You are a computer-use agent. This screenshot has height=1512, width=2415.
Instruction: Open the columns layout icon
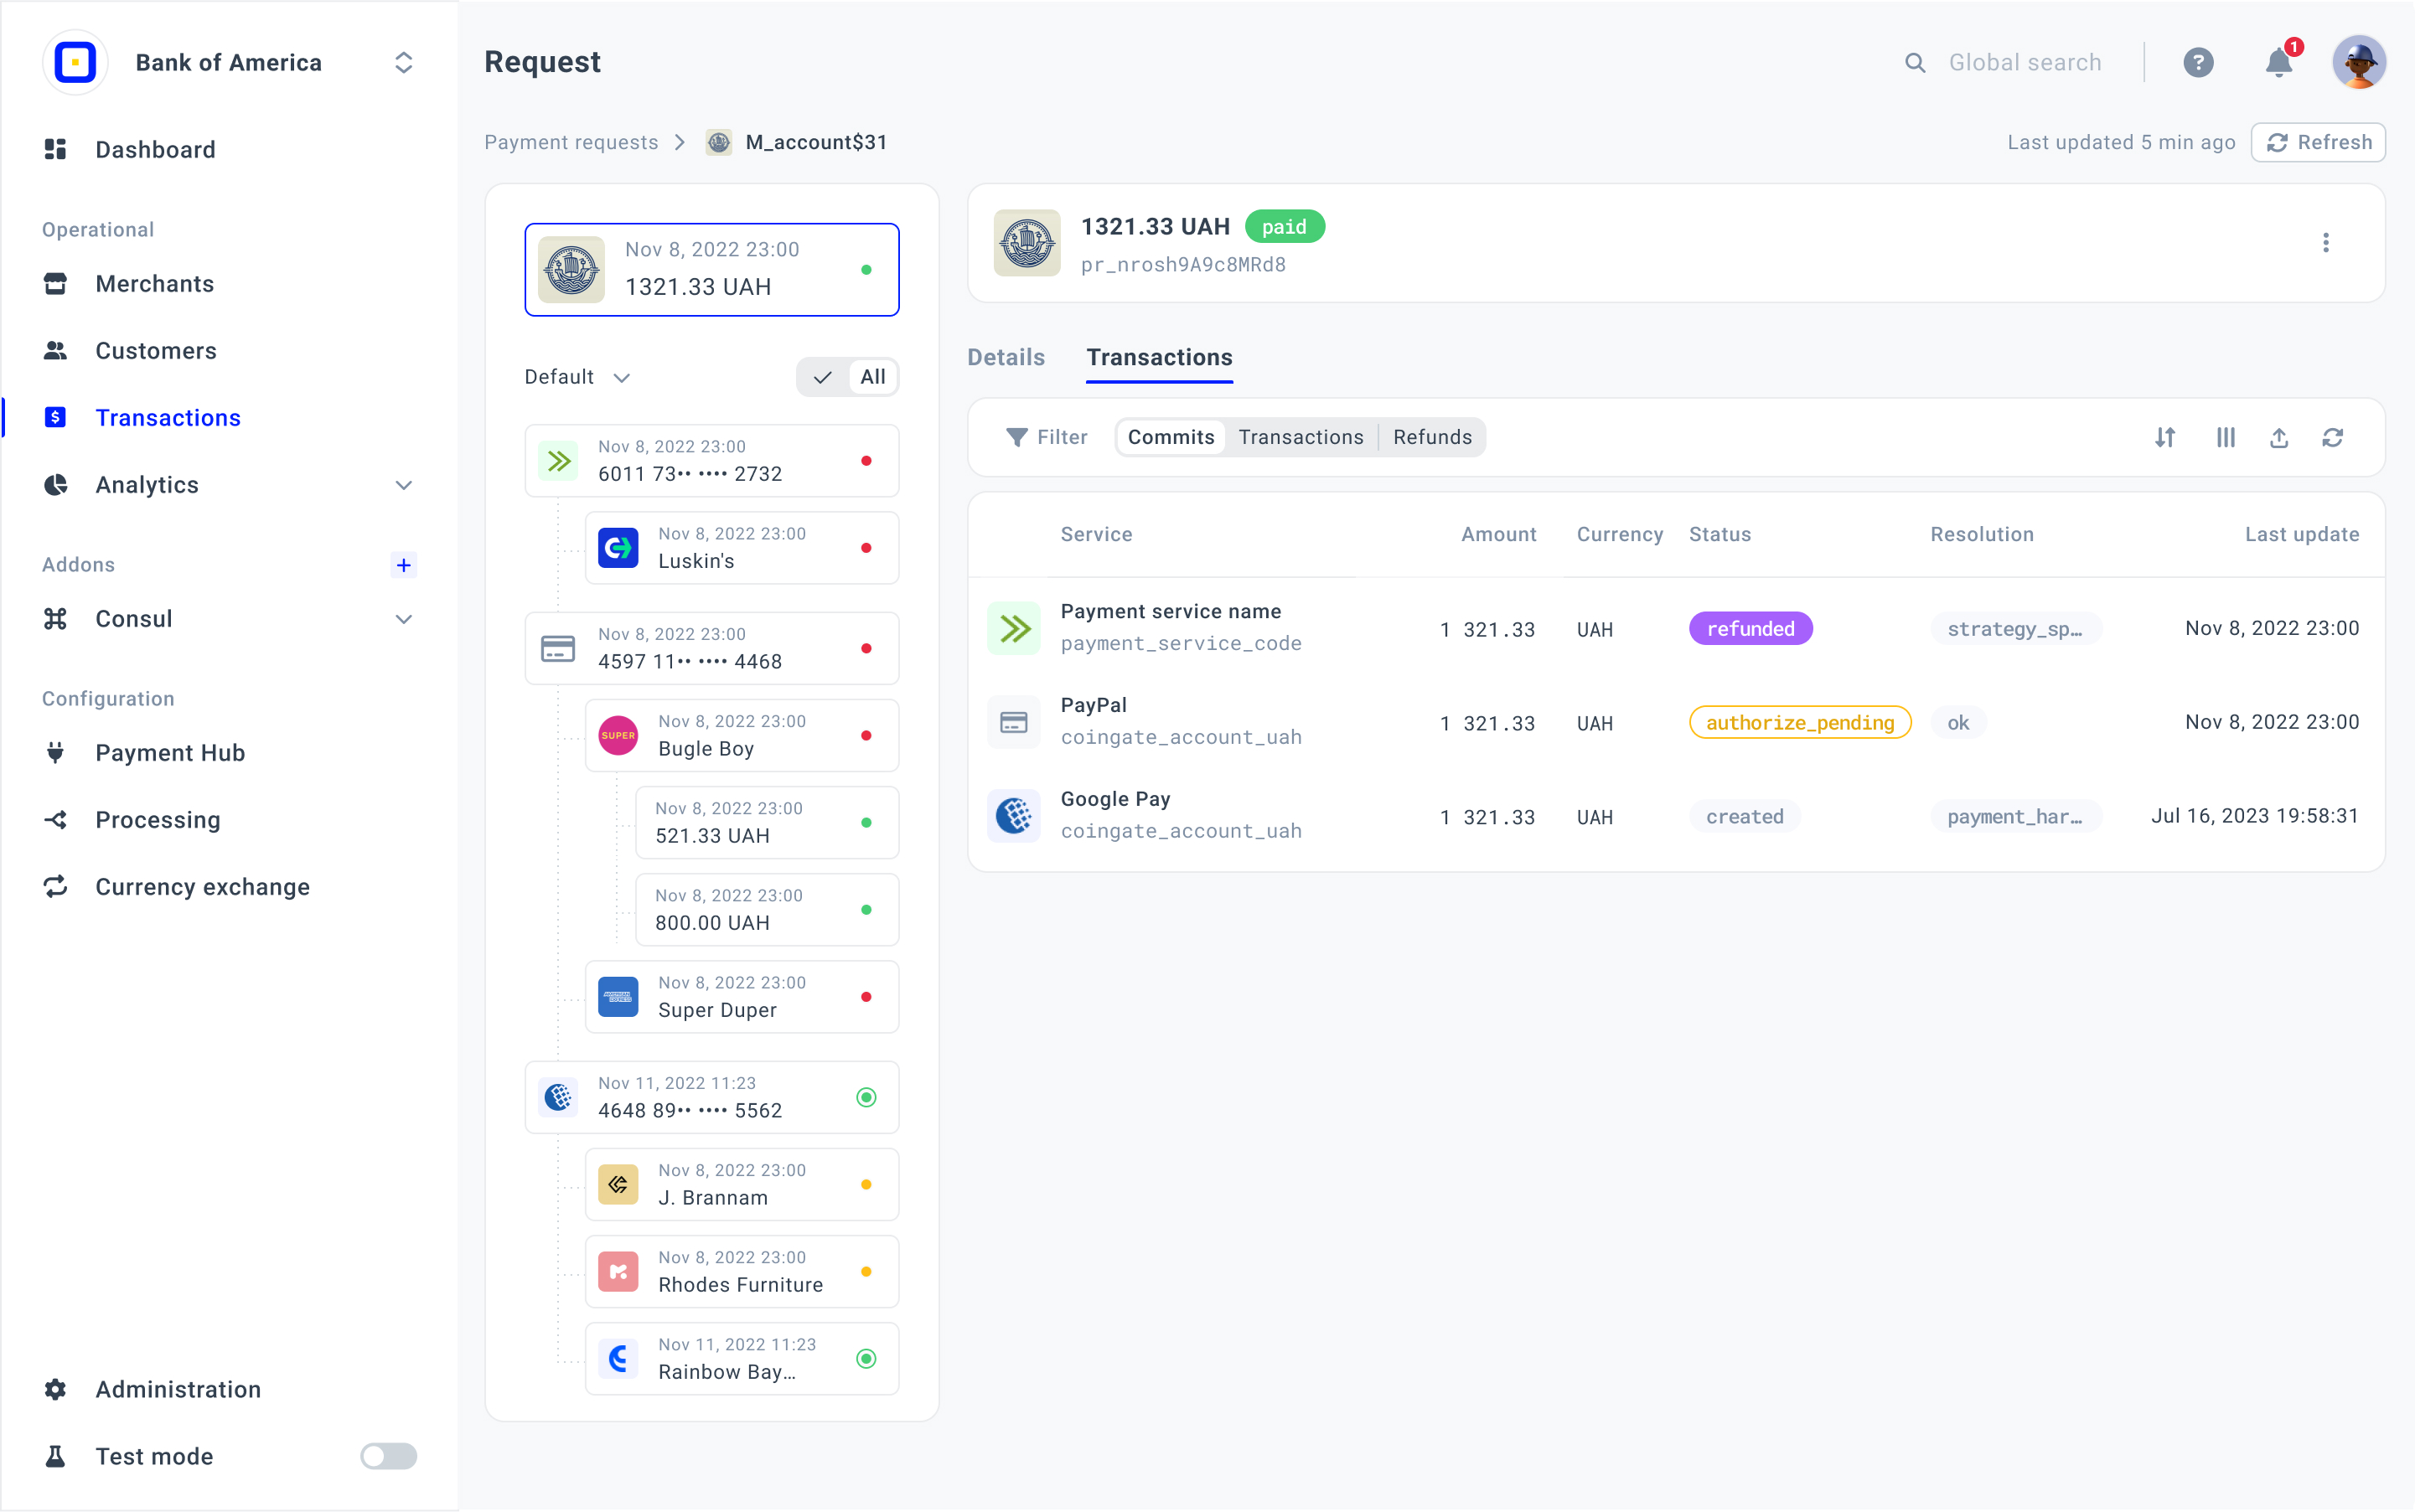[2225, 437]
